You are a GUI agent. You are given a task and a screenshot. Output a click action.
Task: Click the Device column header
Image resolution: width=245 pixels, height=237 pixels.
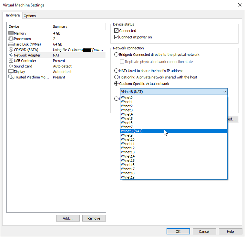coord(14,26)
